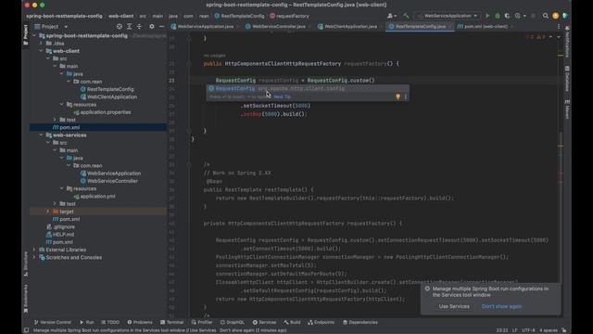
Task: Open the Database side panel
Action: pos(567,79)
